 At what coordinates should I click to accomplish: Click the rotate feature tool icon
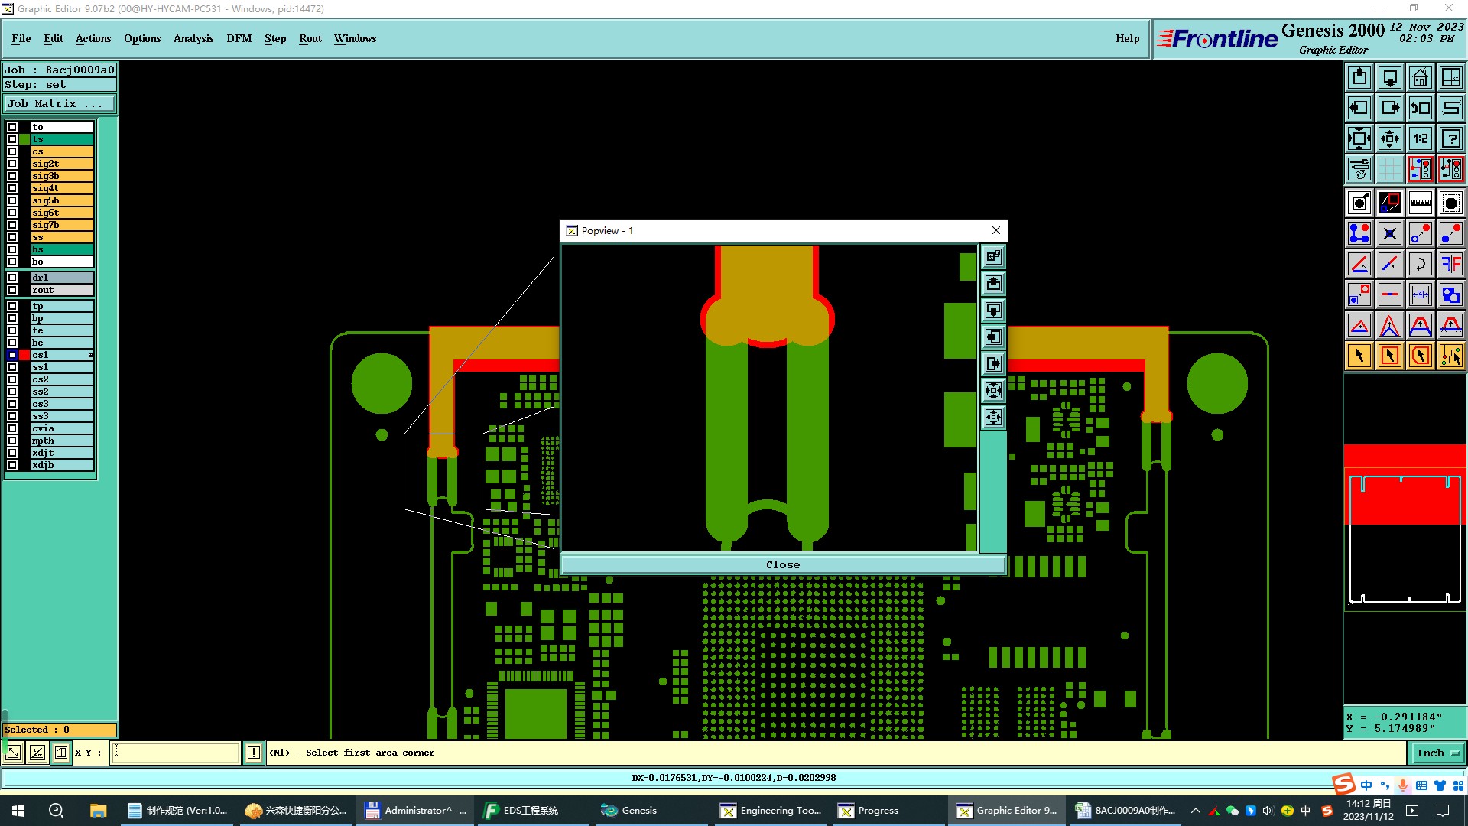coord(1420,264)
